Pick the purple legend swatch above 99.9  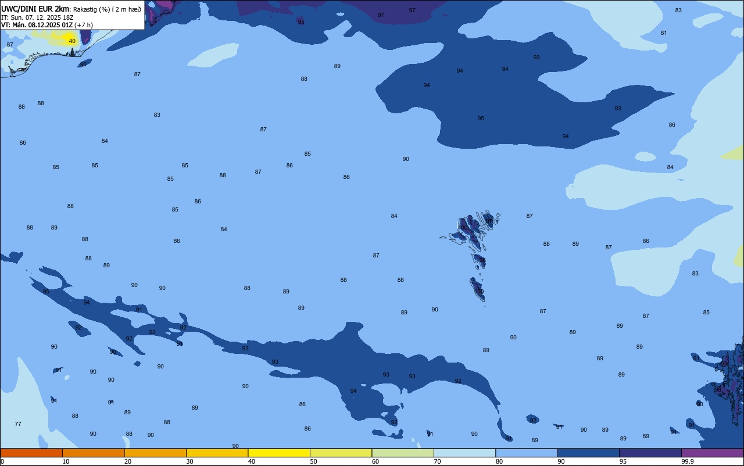pyautogui.click(x=712, y=453)
